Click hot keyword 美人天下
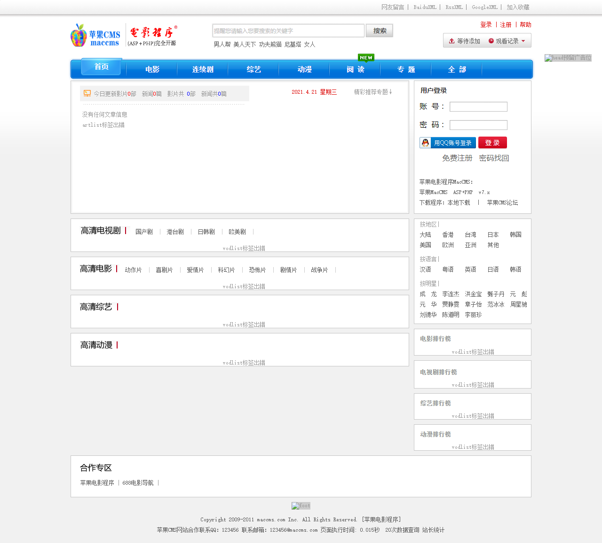The width and height of the screenshot is (602, 543). (x=245, y=44)
